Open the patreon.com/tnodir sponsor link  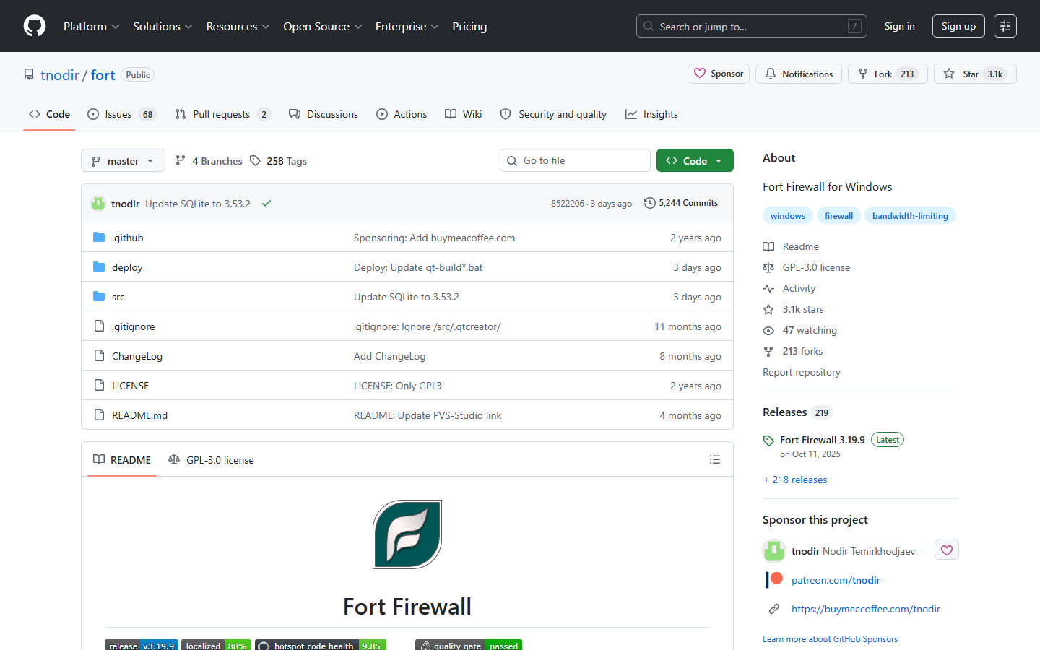click(836, 580)
